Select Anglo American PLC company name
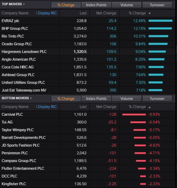The height and width of the screenshot is (188, 177). (19, 59)
